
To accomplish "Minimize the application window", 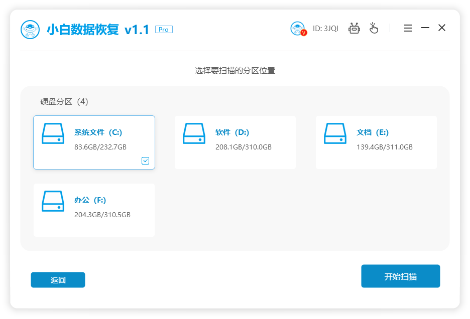I will (x=425, y=28).
